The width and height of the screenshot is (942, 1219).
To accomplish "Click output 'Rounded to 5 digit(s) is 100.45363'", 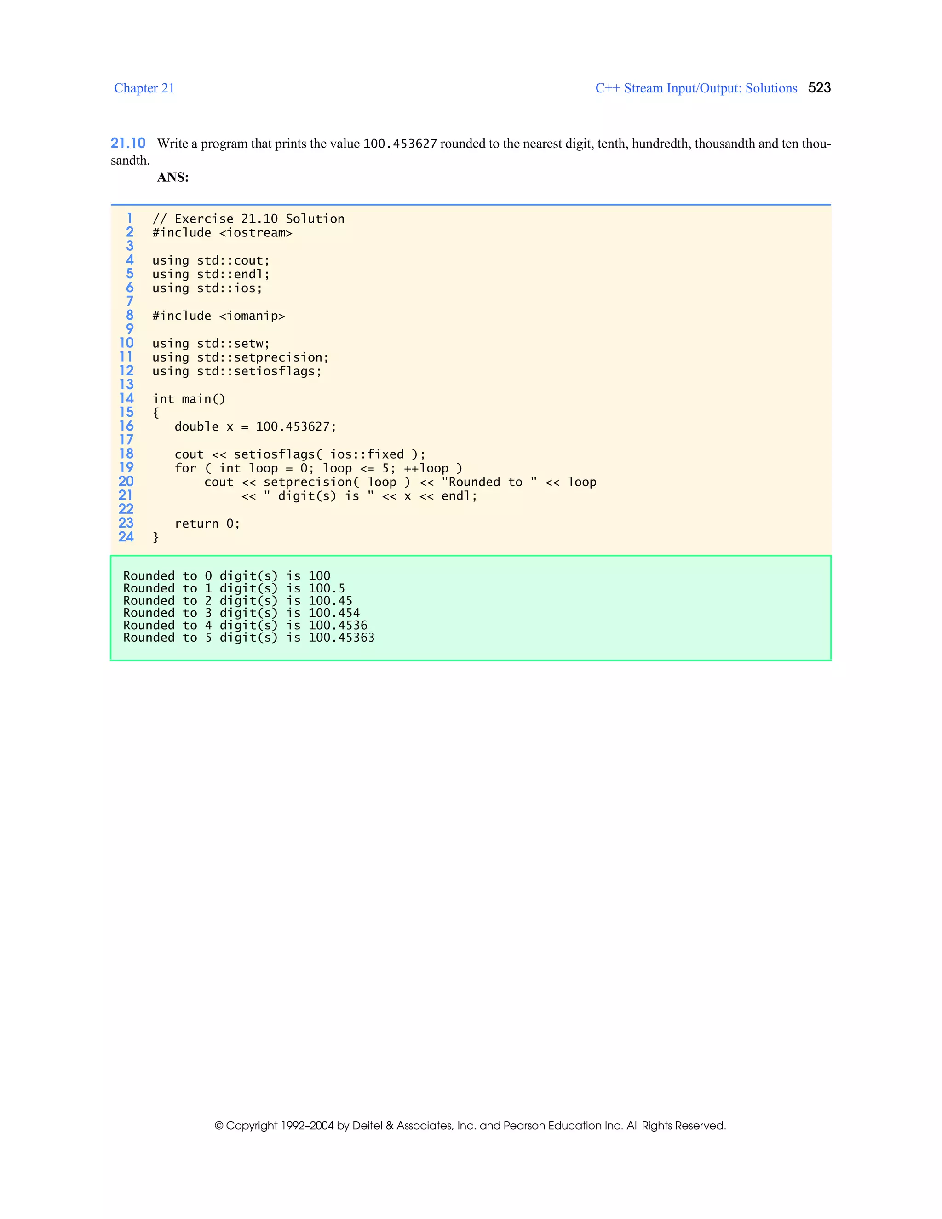I will tap(249, 638).
